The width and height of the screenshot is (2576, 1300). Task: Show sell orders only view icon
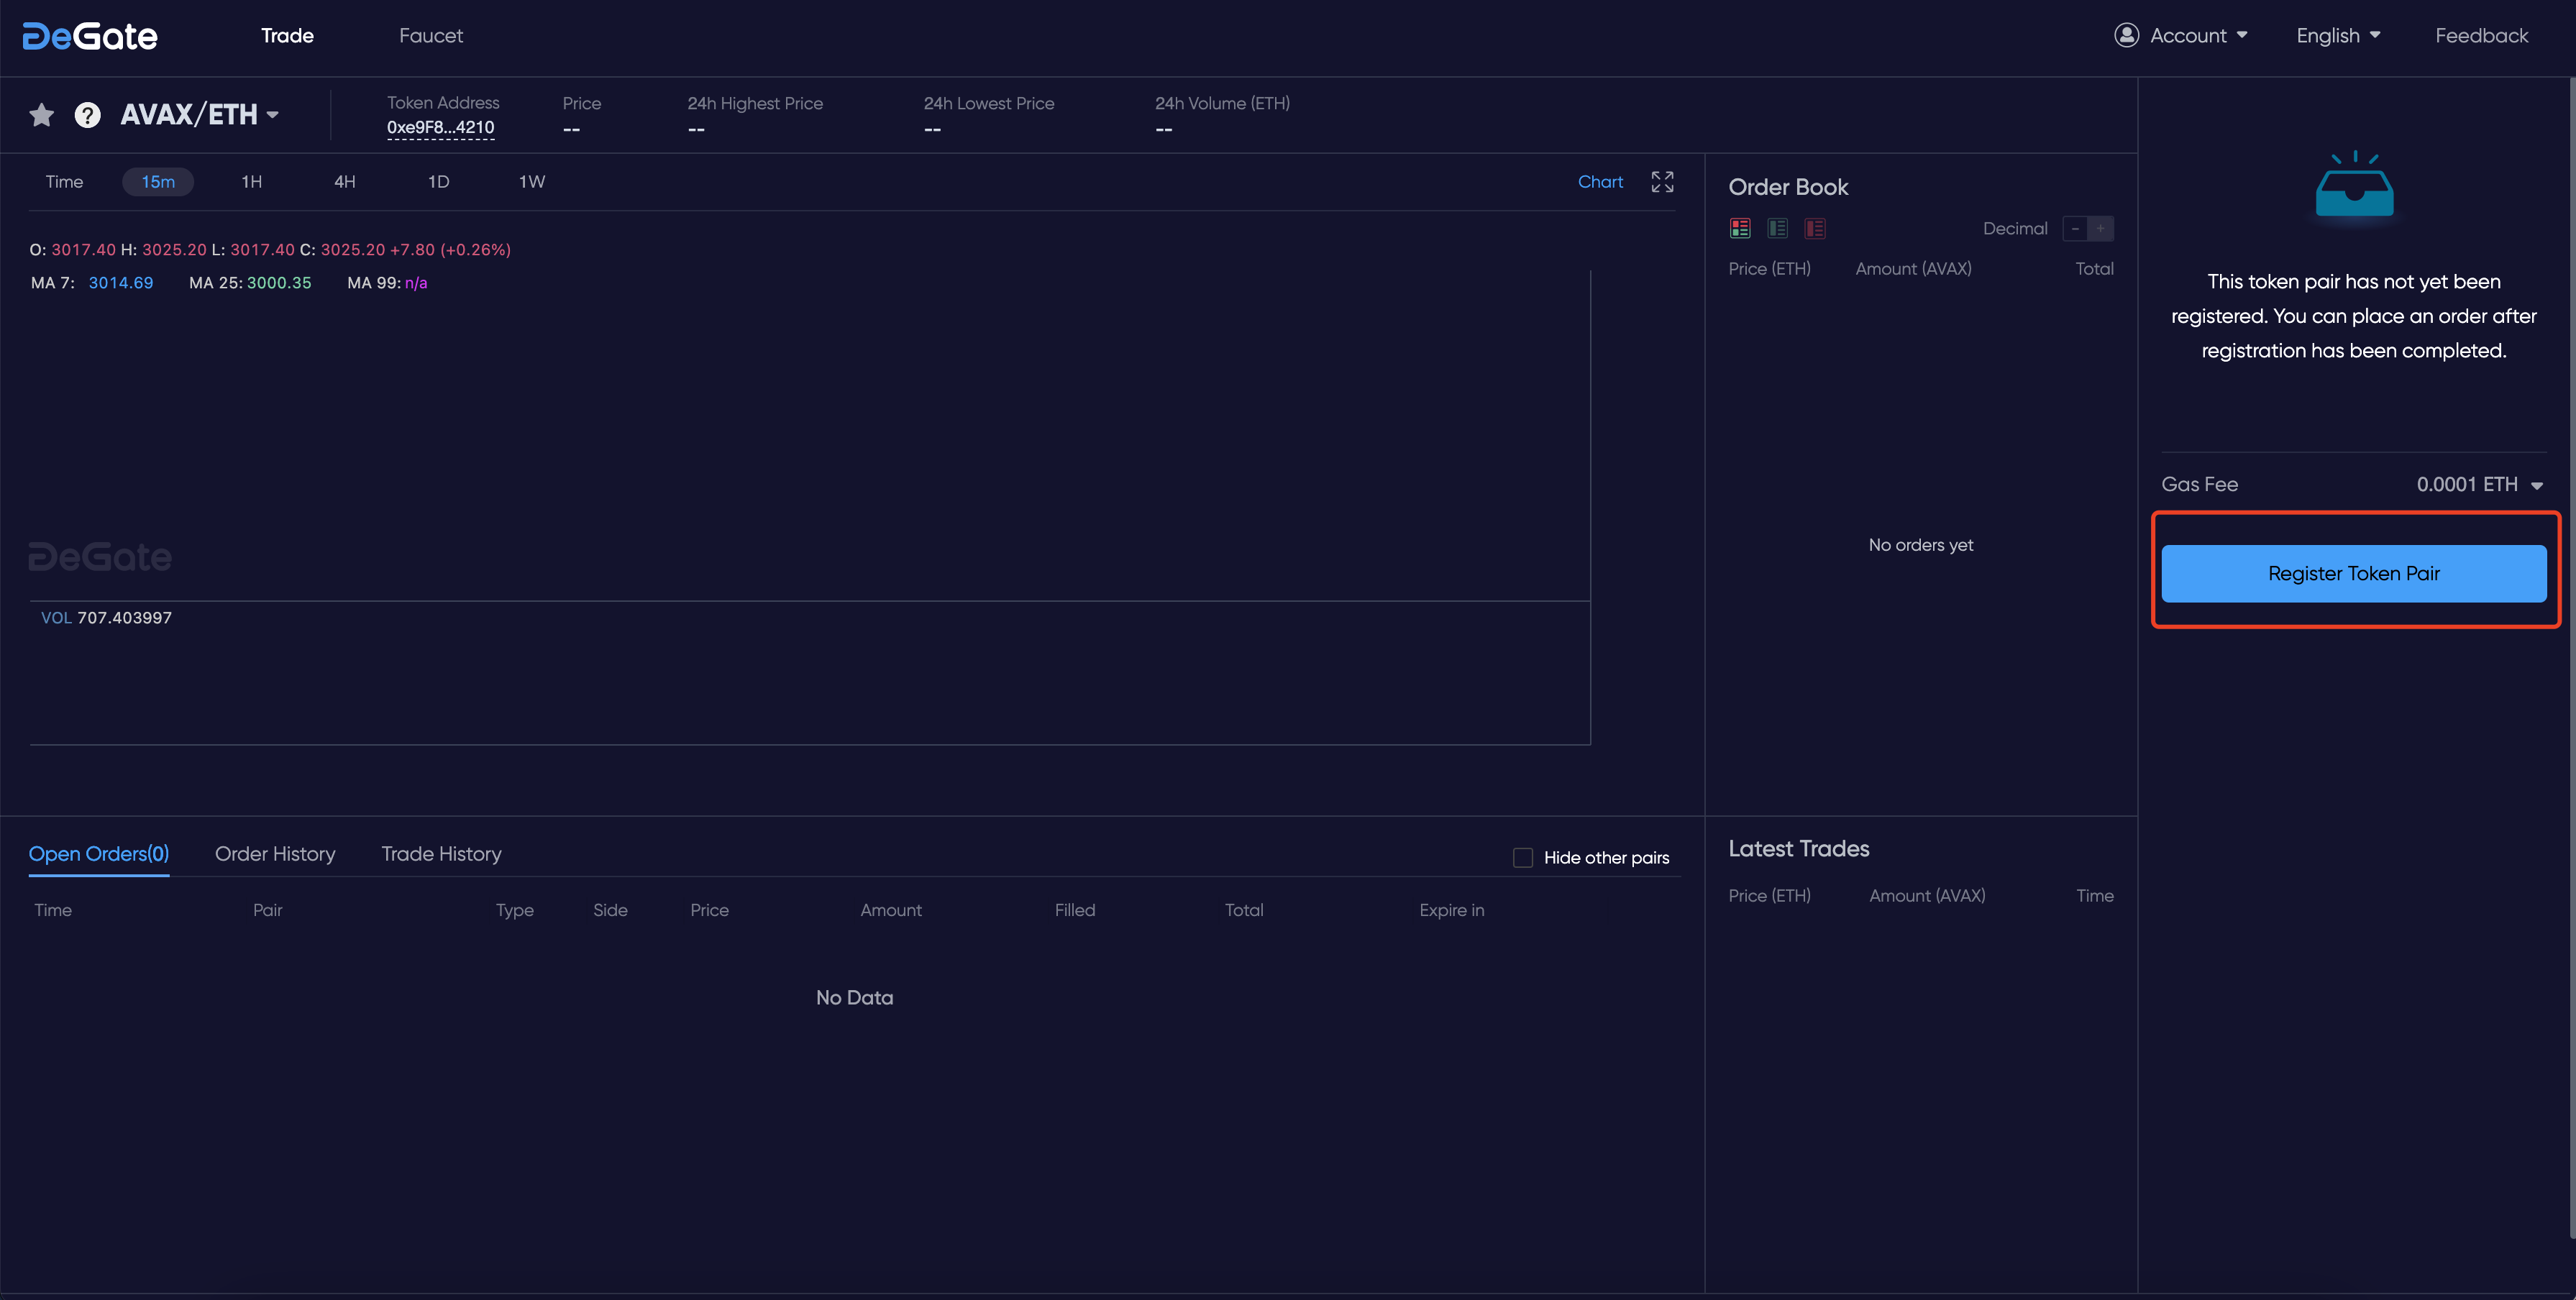(1815, 228)
